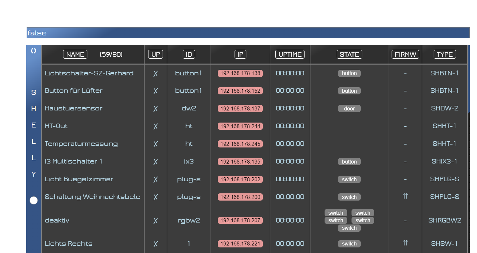Toggle the switch state of Lichts Rechts
The image size is (477, 253).
tap(349, 243)
